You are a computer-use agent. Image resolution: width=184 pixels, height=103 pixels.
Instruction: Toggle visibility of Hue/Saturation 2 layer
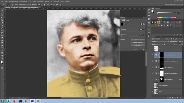click(153, 61)
